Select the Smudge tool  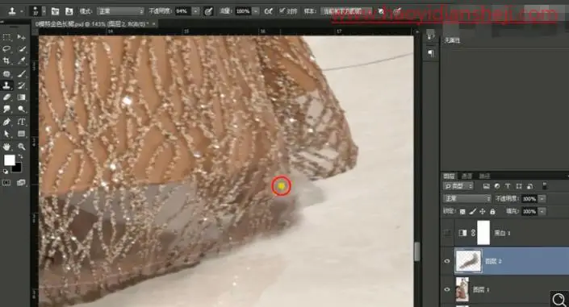[x=6, y=109]
